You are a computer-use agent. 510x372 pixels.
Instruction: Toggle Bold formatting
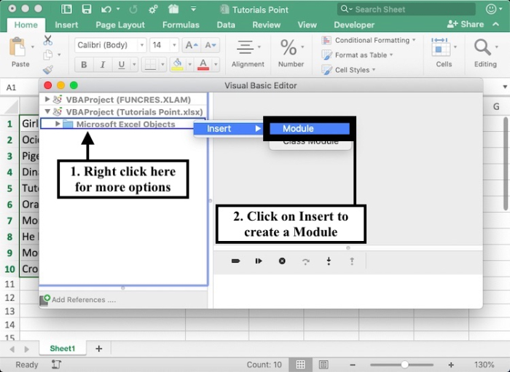pyautogui.click(x=84, y=65)
